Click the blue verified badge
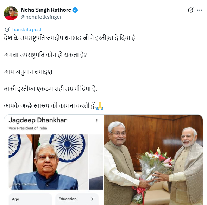 pyautogui.click(x=75, y=10)
